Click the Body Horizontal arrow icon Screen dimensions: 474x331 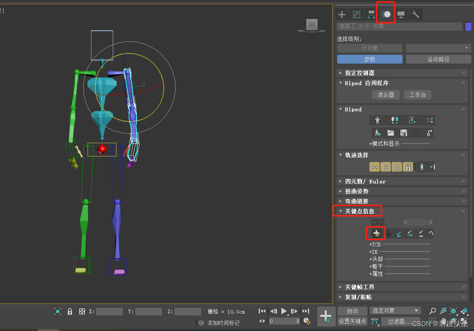point(375,167)
